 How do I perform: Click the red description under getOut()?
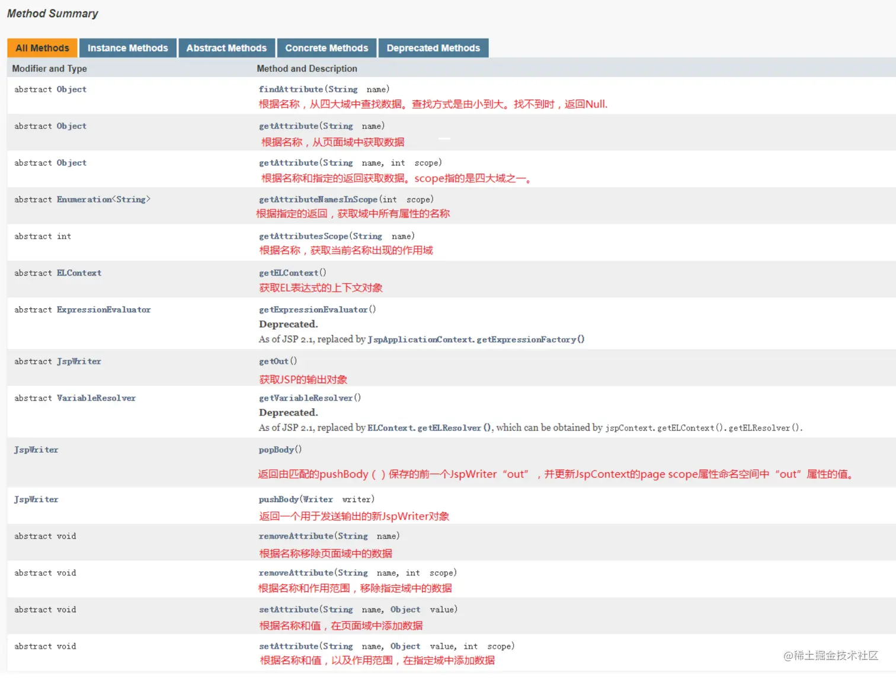303,380
